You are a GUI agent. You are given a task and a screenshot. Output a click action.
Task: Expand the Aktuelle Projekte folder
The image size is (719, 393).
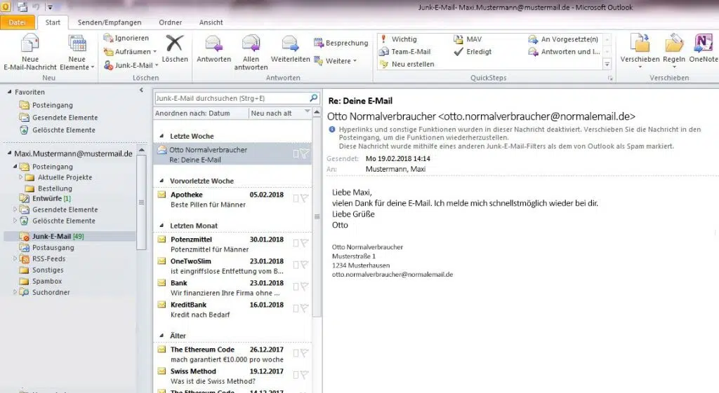click(x=20, y=177)
